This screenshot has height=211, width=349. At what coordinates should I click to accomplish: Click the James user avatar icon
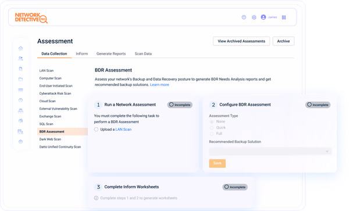(263, 17)
